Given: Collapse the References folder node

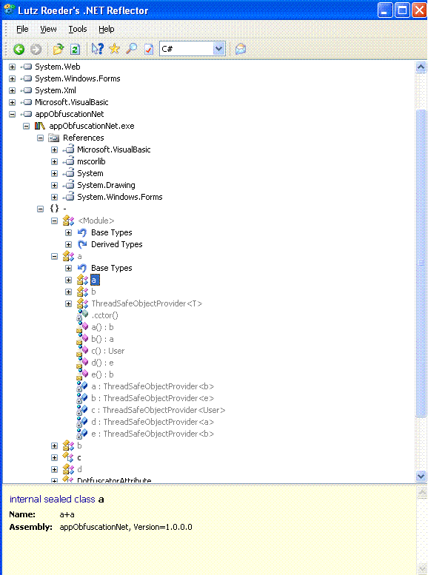Looking at the screenshot, I should point(41,138).
